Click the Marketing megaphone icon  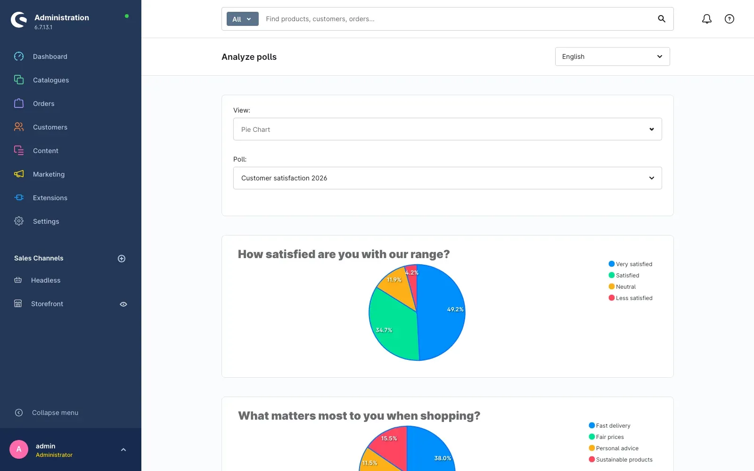point(19,174)
